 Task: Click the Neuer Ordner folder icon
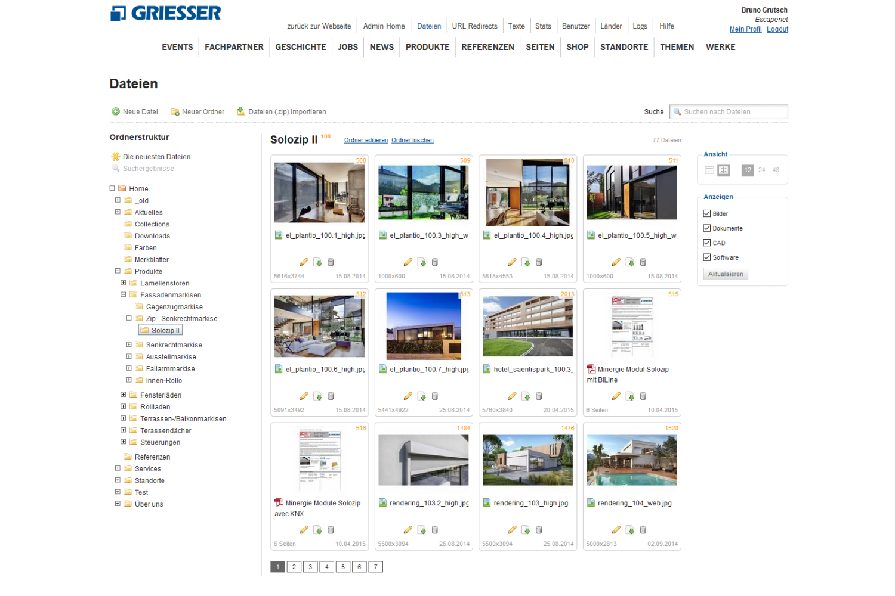coord(175,112)
